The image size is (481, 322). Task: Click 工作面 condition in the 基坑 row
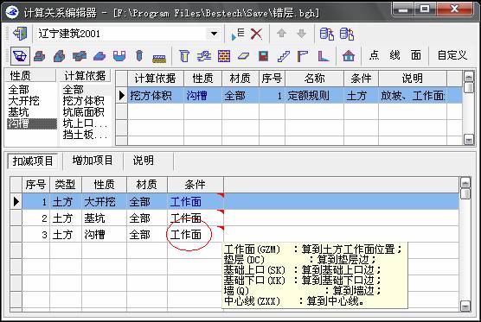(x=196, y=218)
